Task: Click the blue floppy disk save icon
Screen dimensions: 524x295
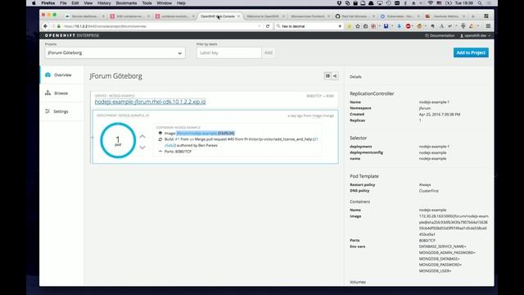Action: coord(386,26)
